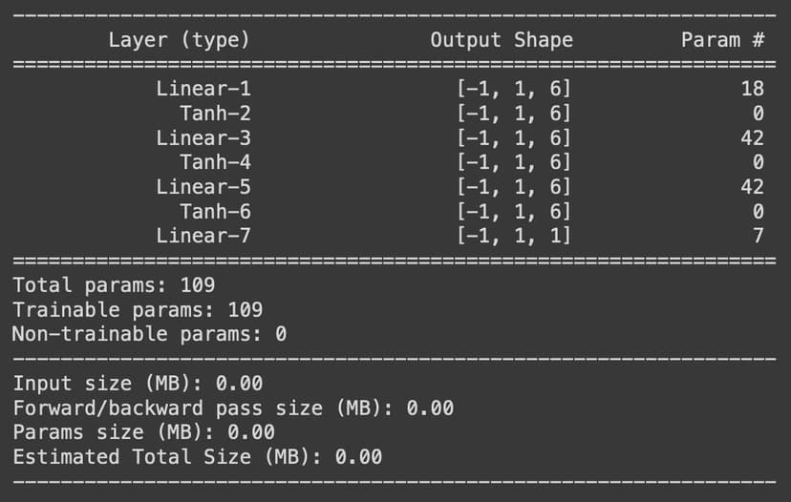Click the output shape [-1, 1, 1]
Image resolution: width=791 pixels, height=502 pixels.
[514, 236]
